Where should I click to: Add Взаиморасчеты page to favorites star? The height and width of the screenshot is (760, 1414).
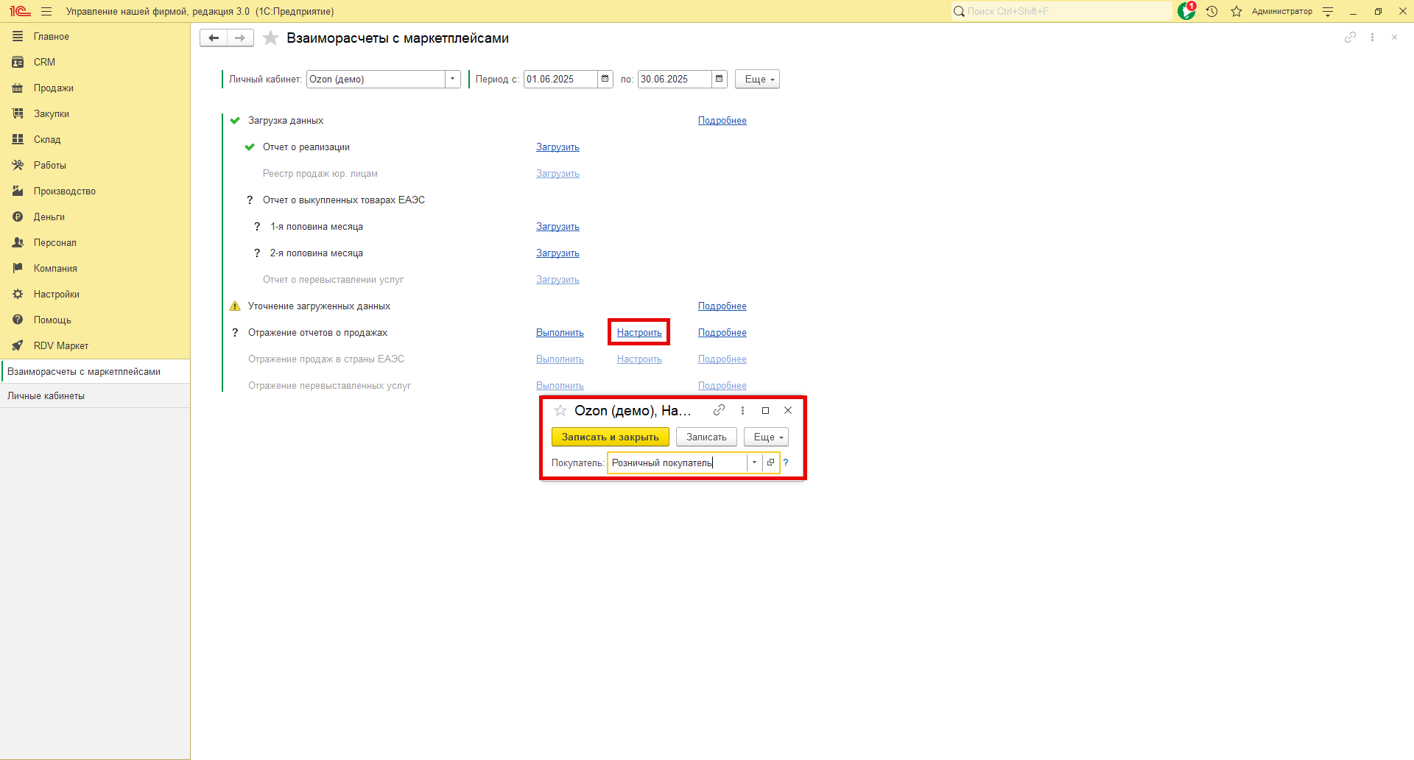click(270, 38)
